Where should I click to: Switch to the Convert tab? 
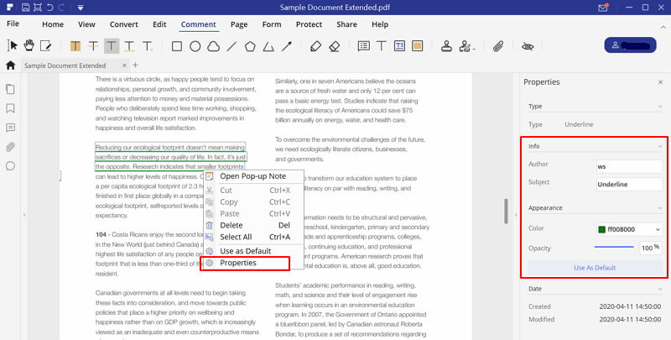click(x=123, y=24)
